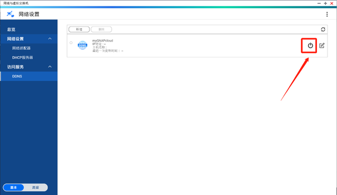Viewport: 337px width, 195px height.
Task: Switch to 高级 mode in the bottom toggle
Action: pyautogui.click(x=35, y=188)
